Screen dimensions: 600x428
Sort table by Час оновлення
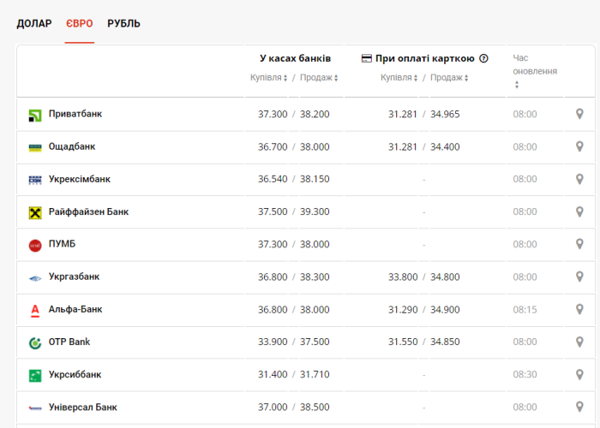point(516,85)
